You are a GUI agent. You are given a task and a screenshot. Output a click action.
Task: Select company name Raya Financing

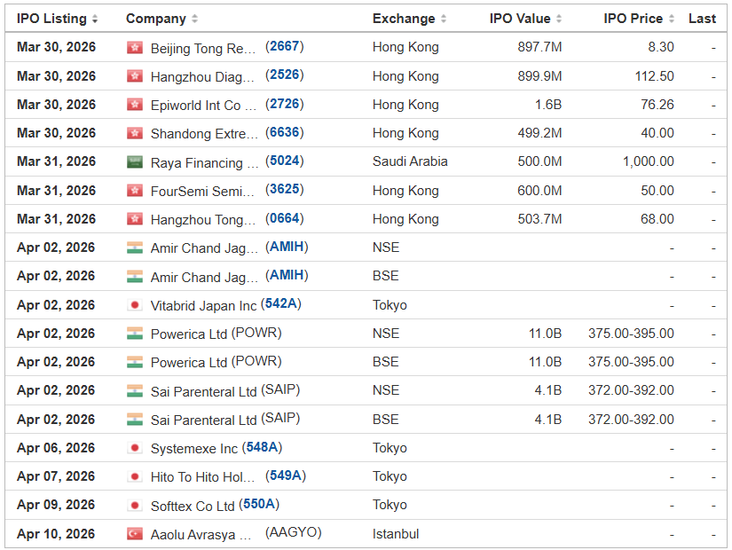coord(204,163)
